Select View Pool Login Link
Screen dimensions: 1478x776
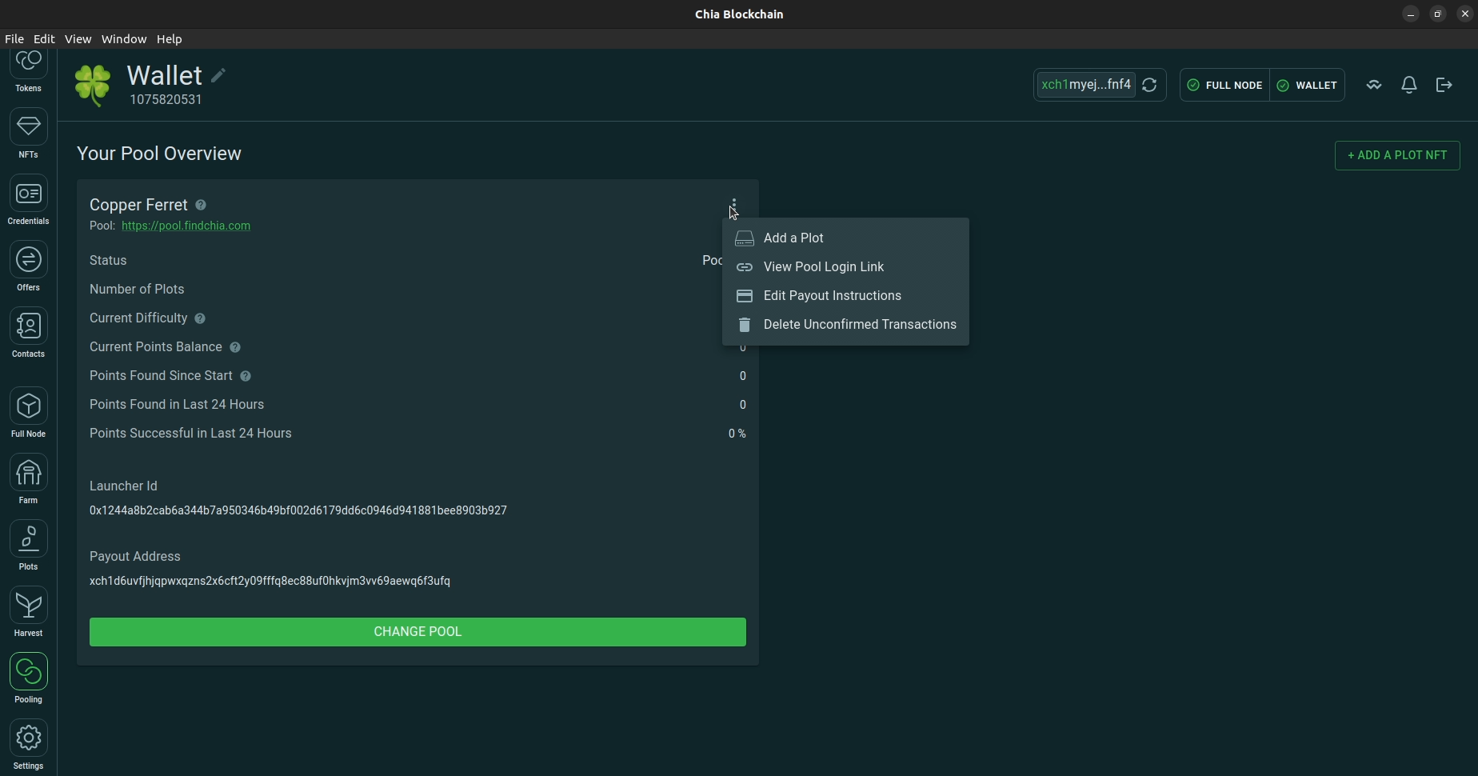click(845, 267)
